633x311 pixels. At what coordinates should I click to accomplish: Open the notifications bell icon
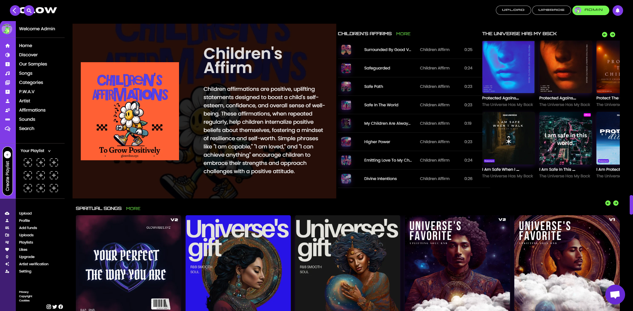(x=618, y=11)
